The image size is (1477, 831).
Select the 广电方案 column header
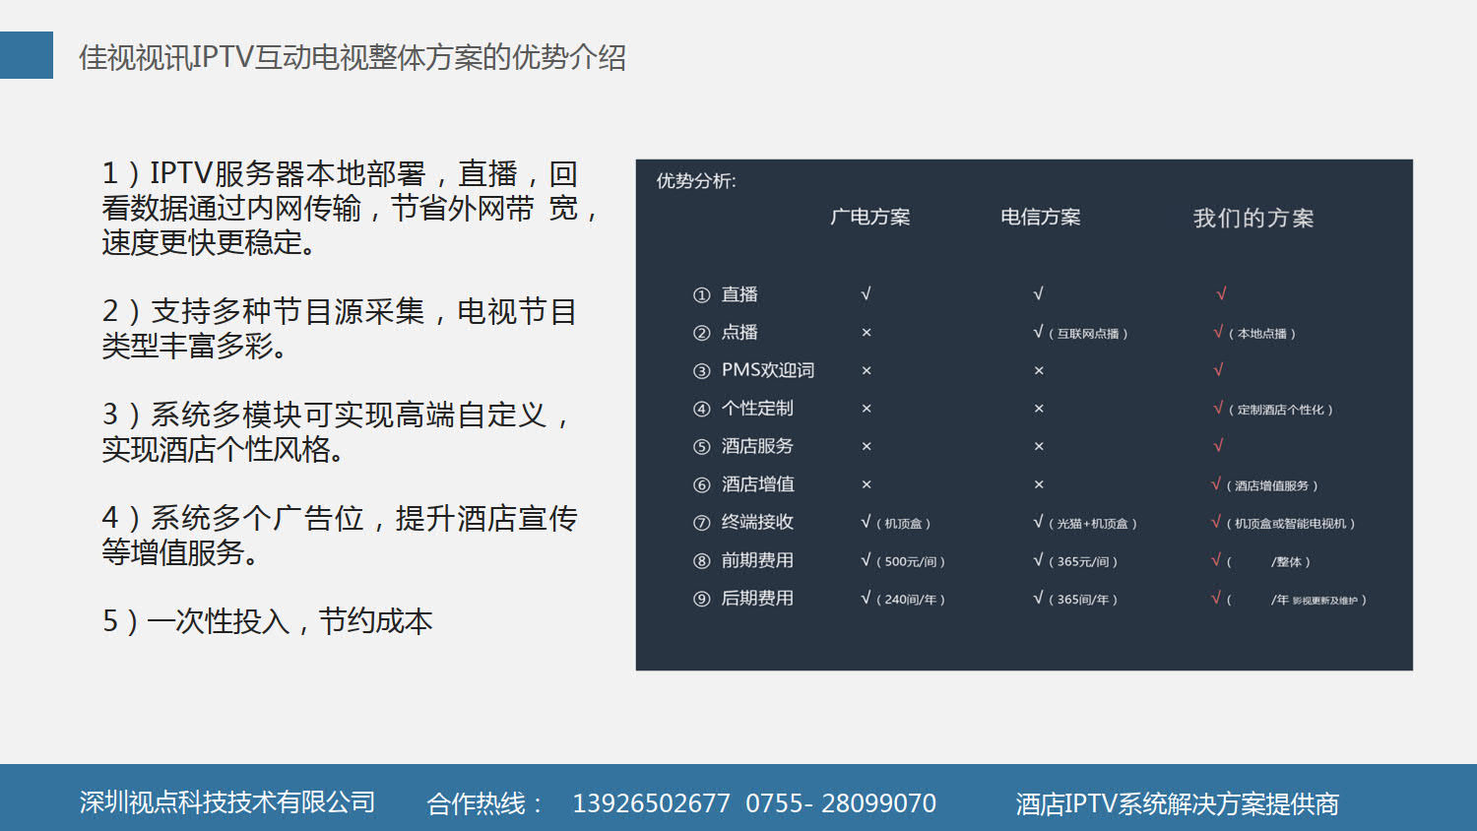(869, 217)
